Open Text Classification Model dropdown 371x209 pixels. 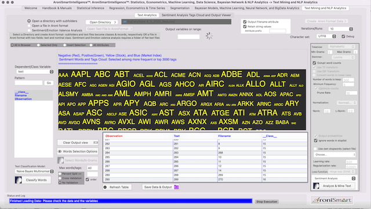click(34, 171)
